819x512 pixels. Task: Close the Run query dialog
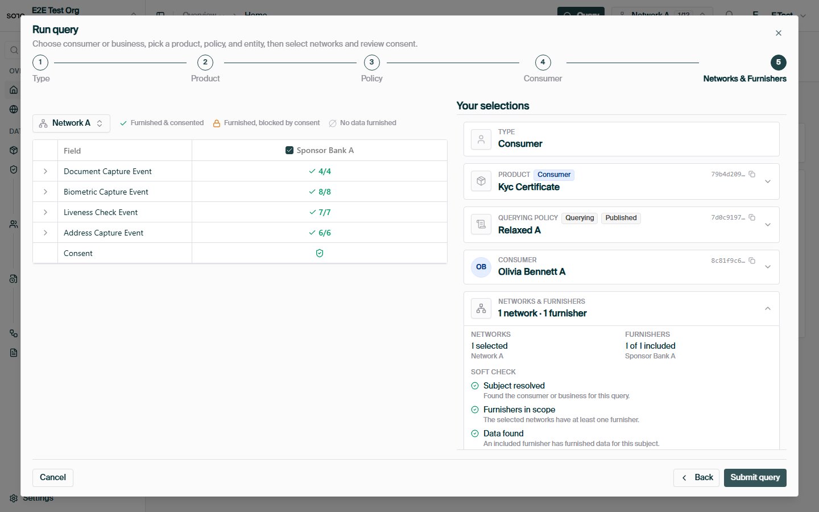(x=779, y=33)
